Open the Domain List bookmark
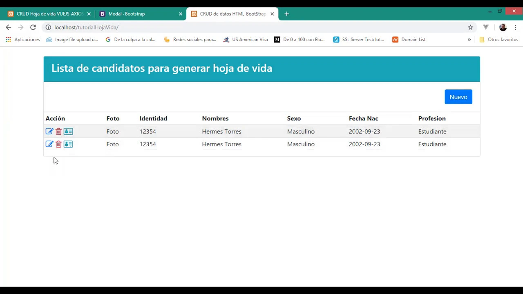This screenshot has width=523, height=294. click(x=409, y=40)
